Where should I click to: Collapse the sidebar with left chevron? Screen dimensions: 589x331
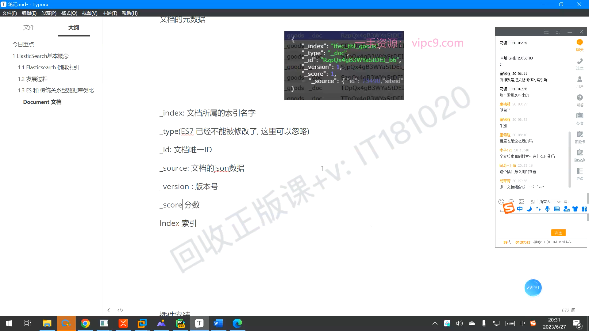click(x=109, y=310)
